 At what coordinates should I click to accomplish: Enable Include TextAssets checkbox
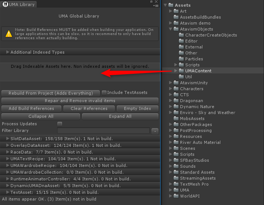click(x=104, y=93)
